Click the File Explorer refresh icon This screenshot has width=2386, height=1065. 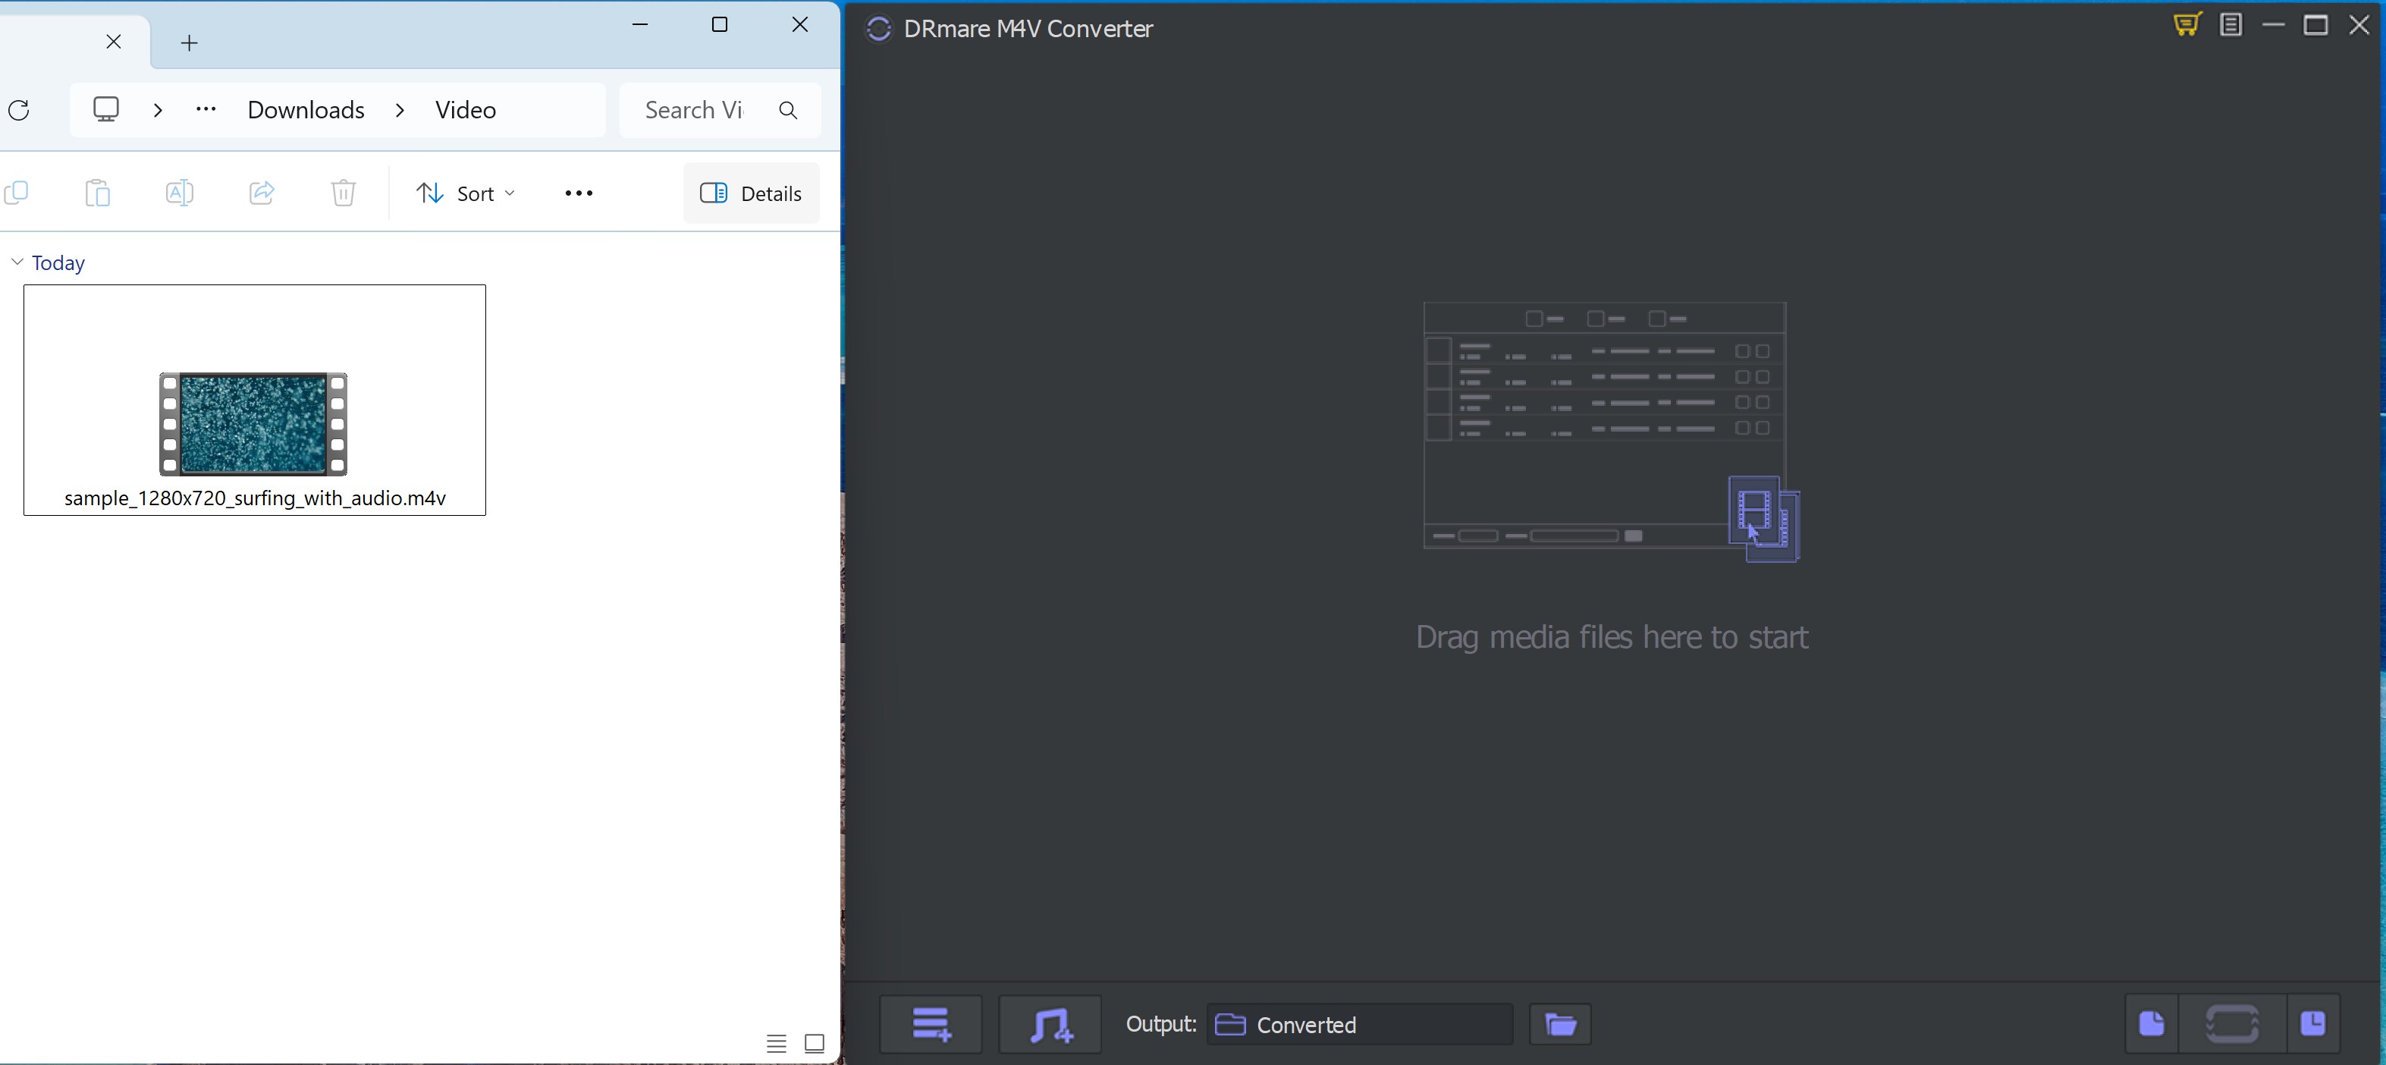pos(20,110)
